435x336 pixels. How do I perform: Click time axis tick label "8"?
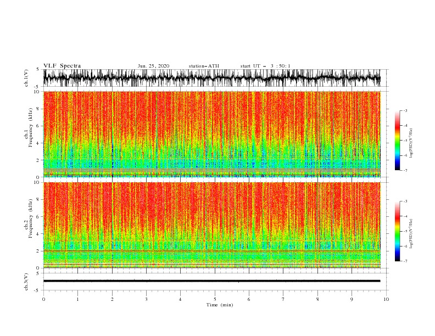point(317,299)
